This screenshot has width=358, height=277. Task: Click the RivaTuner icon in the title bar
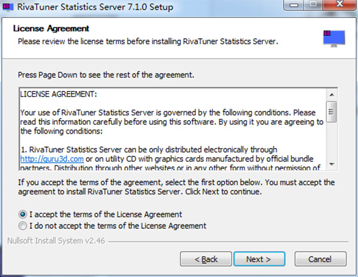[6, 8]
